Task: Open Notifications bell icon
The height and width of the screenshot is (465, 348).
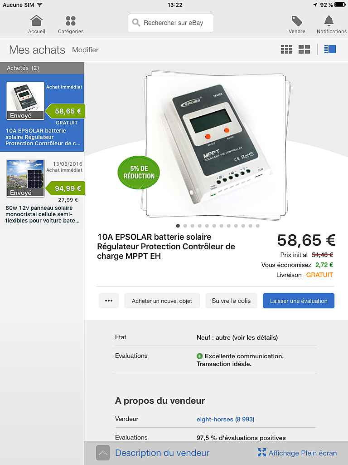Action: pyautogui.click(x=329, y=21)
